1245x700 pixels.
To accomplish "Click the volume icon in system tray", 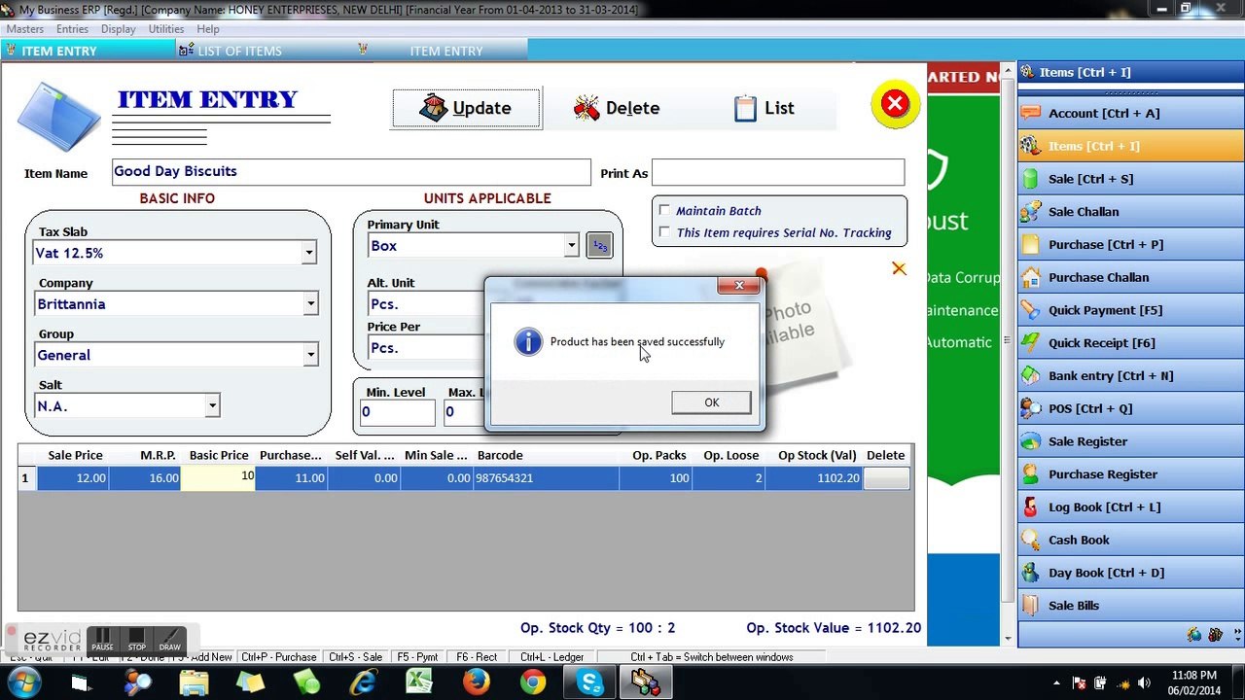I will click(x=1144, y=682).
